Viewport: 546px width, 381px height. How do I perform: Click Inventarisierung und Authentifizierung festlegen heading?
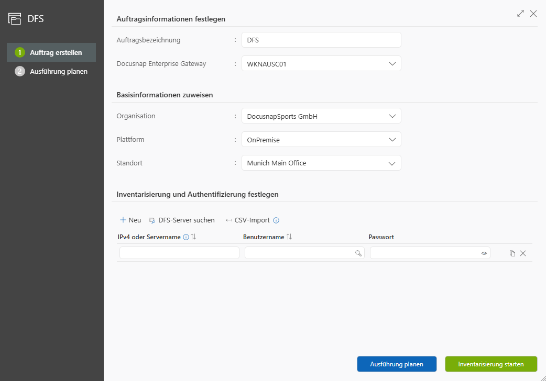coord(198,195)
